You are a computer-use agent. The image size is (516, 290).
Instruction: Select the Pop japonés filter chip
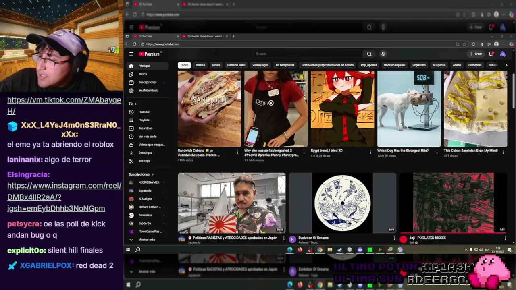click(369, 65)
